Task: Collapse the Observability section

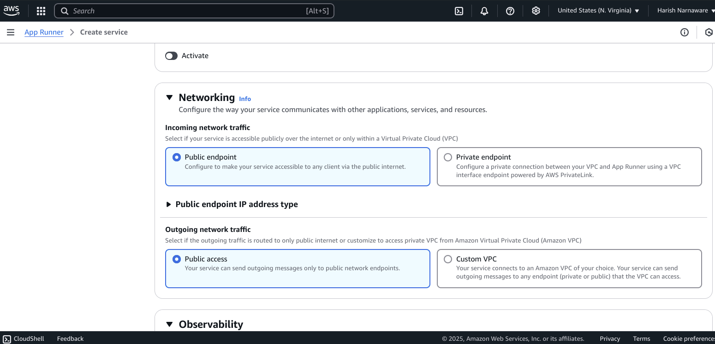Action: (x=169, y=325)
